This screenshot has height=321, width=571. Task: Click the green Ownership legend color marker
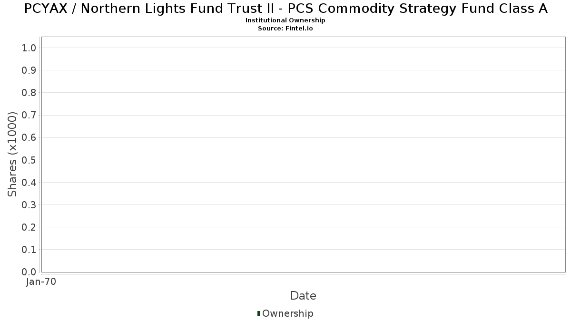(x=259, y=313)
